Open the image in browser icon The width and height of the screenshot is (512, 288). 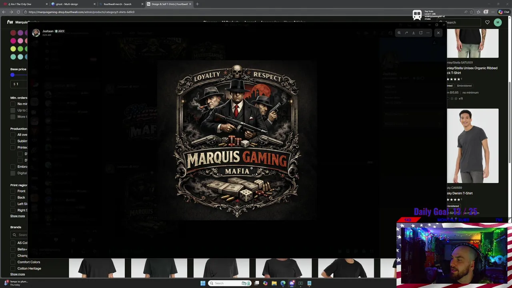tap(420, 33)
